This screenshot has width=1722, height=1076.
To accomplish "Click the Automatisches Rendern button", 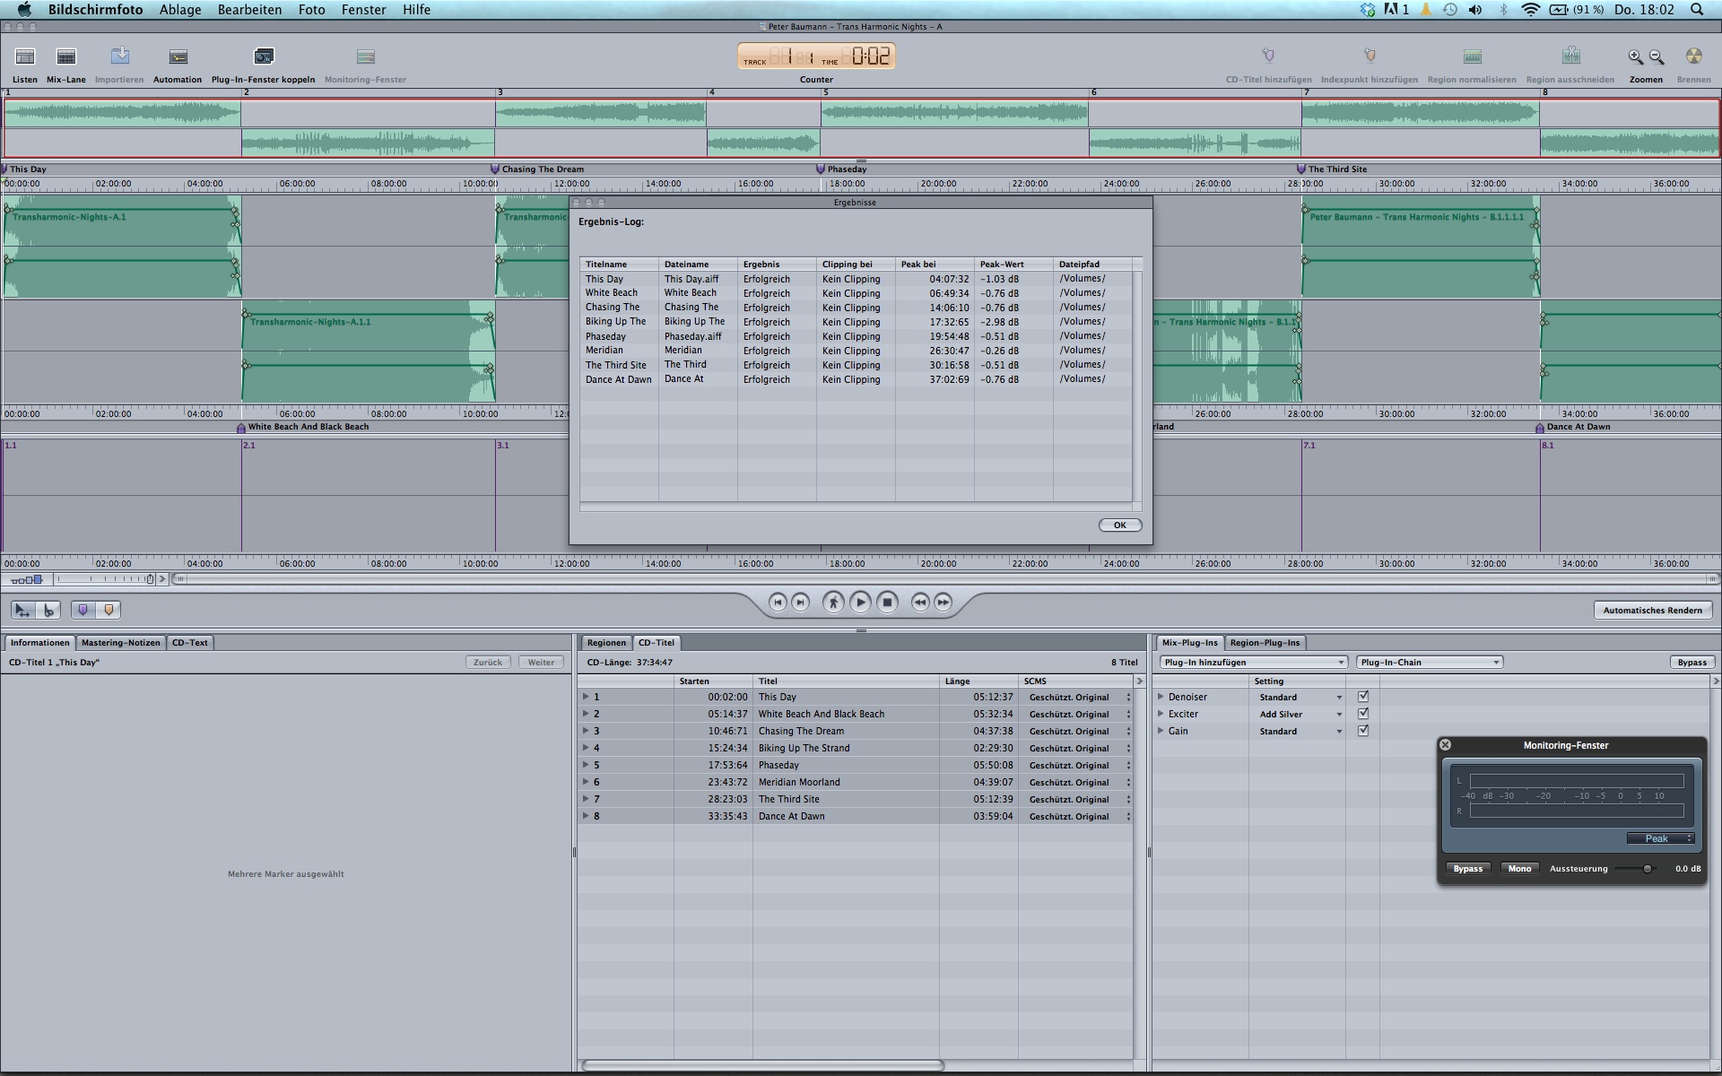I will click(x=1652, y=611).
